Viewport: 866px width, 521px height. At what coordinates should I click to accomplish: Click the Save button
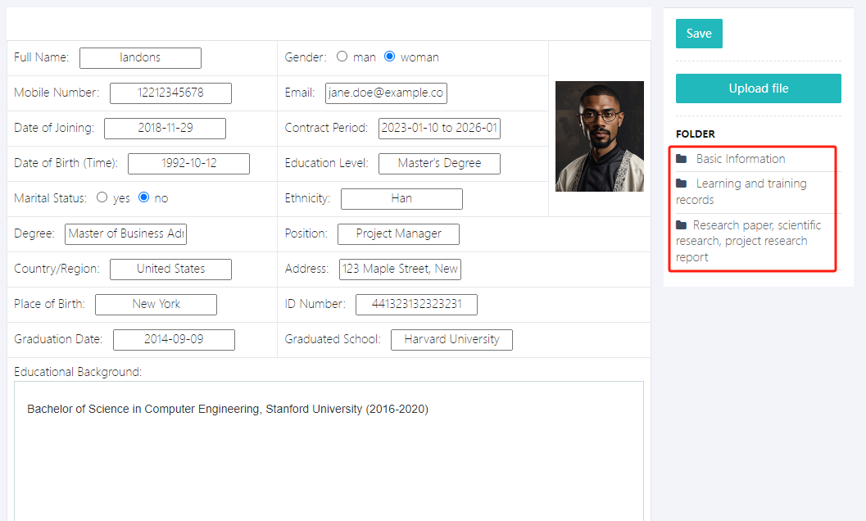(x=699, y=34)
